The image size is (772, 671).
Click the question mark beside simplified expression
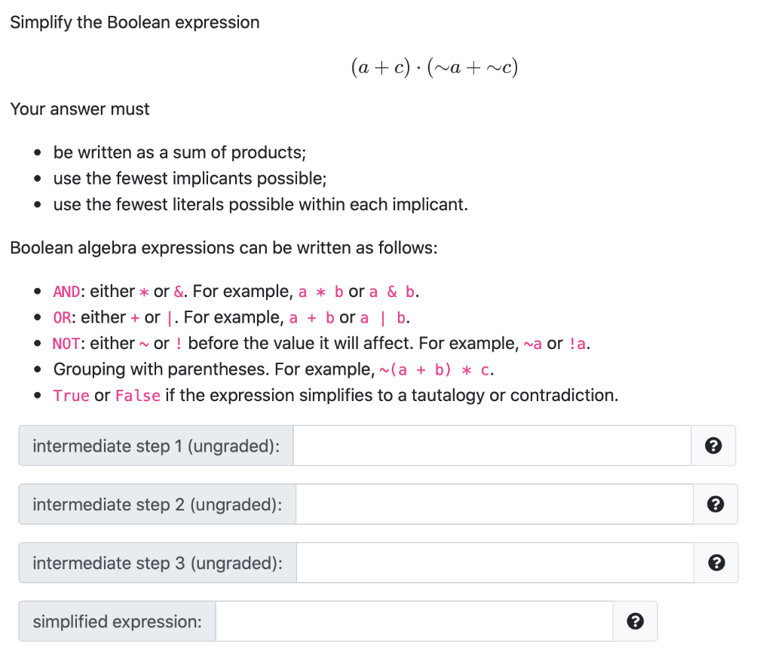636,620
